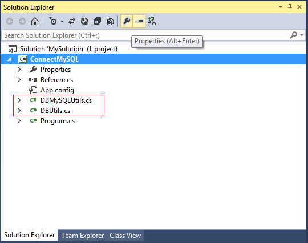Click the Pending Changes Filter clock icon
This screenshot has width=308, height=243.
53,21
